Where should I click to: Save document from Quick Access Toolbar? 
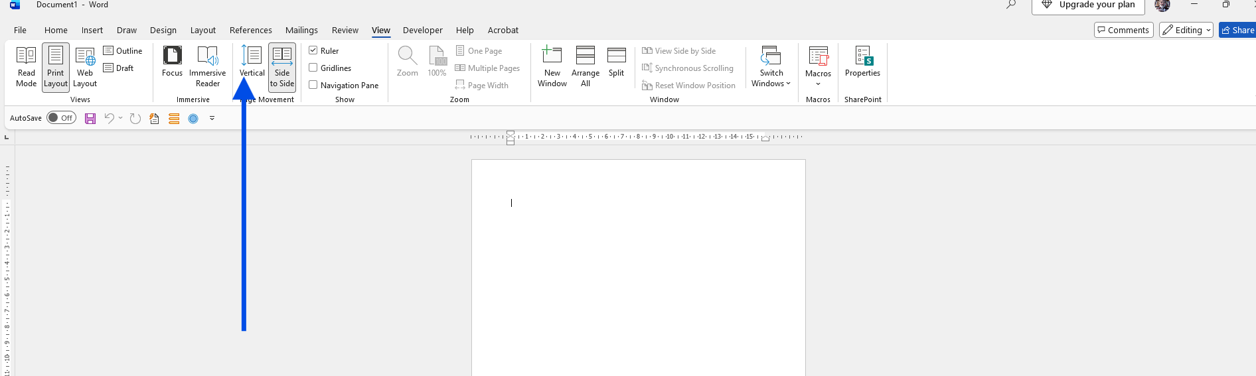90,119
